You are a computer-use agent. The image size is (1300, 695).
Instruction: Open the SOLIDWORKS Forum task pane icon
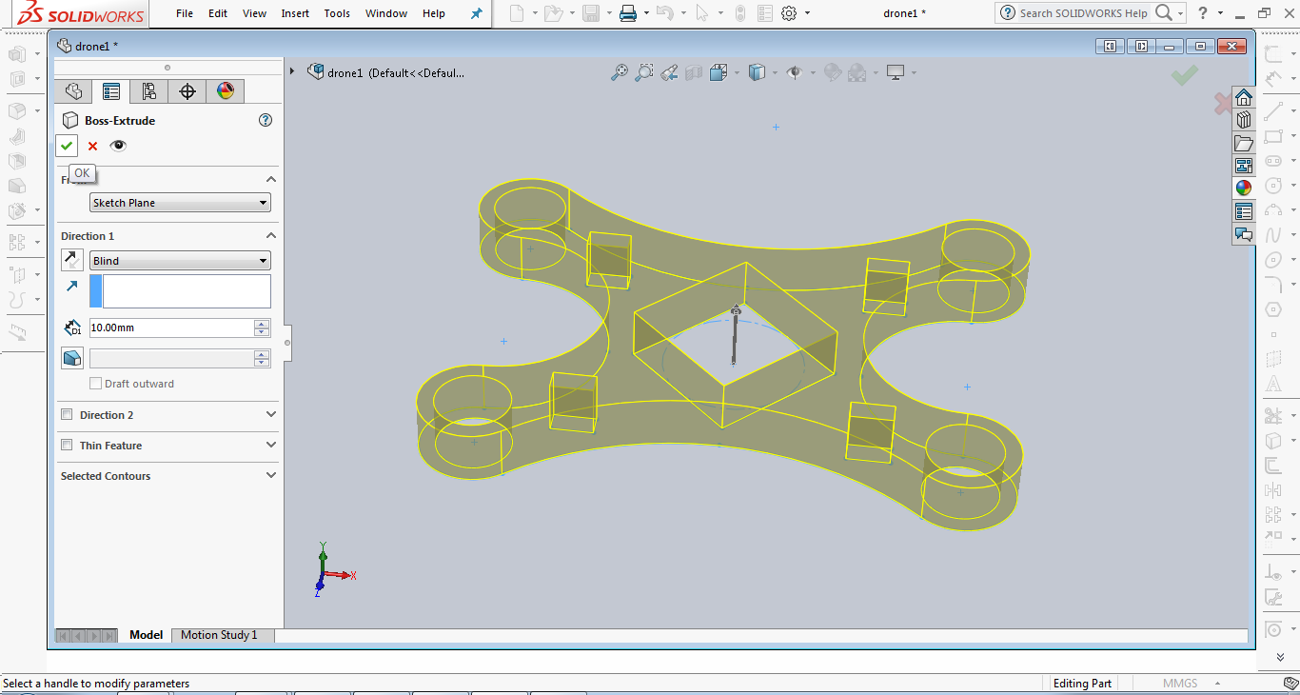[x=1244, y=234]
